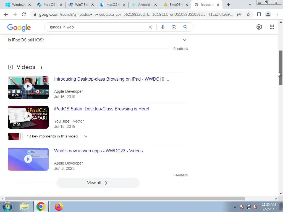Close the Windows tab
The height and width of the screenshot is (212, 283).
pyautogui.click(x=30, y=5)
